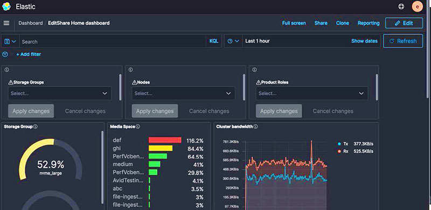Open the hamburger navigation menu
This screenshot has width=431, height=210.
(6, 23)
